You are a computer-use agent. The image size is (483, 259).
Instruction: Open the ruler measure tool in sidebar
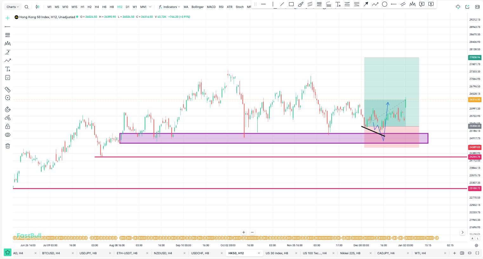(8, 90)
